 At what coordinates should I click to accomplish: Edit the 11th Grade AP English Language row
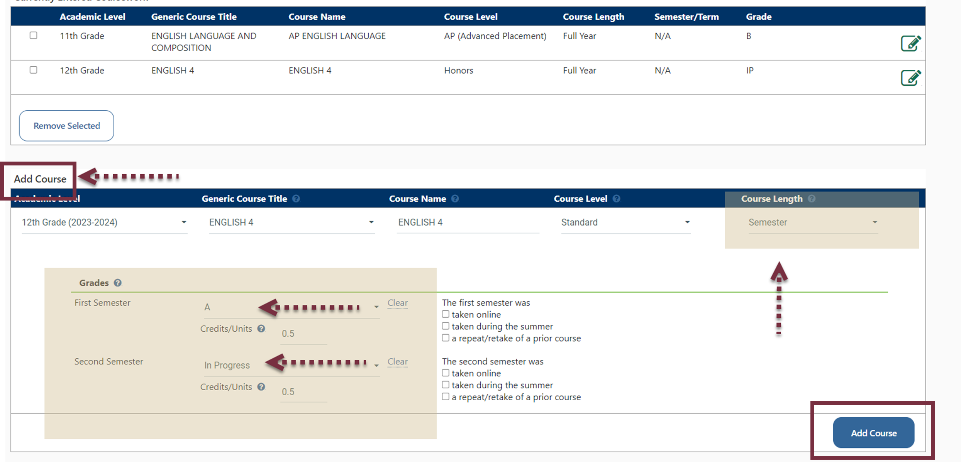(x=910, y=43)
